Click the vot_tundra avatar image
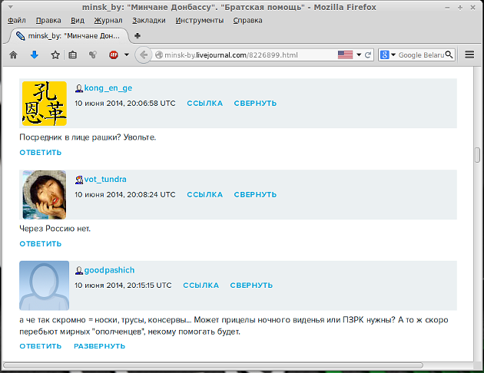Image resolution: width=484 pixels, height=373 pixels. pyautogui.click(x=45, y=194)
